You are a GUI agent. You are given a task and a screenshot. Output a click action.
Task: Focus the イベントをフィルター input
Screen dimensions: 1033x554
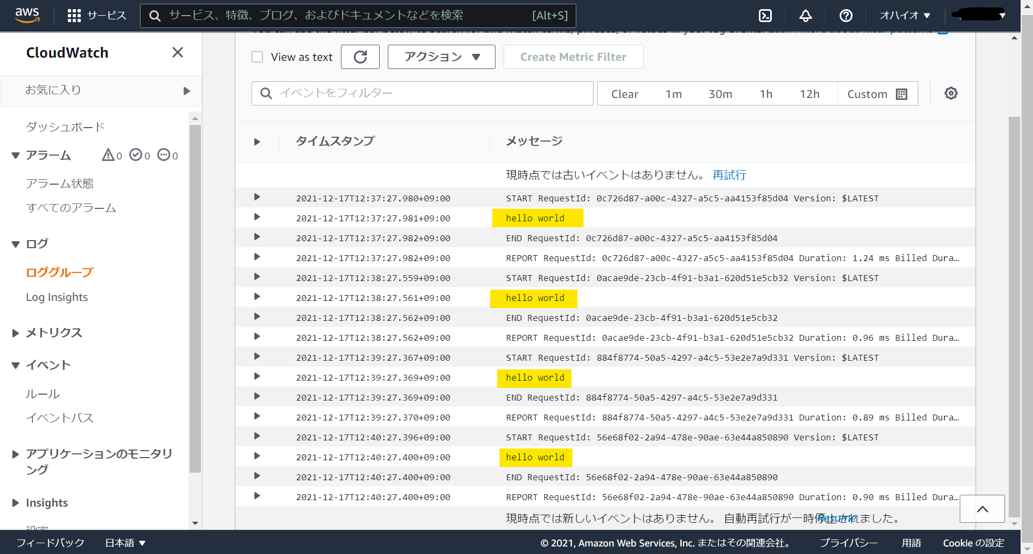(x=422, y=93)
